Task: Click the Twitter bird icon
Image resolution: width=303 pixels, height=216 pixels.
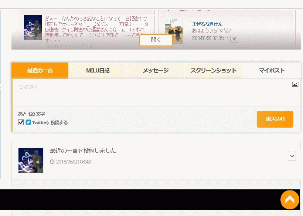Action: [x=28, y=122]
